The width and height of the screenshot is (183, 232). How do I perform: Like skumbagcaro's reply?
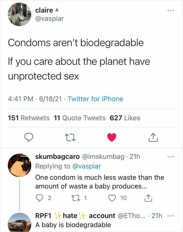click(x=112, y=198)
